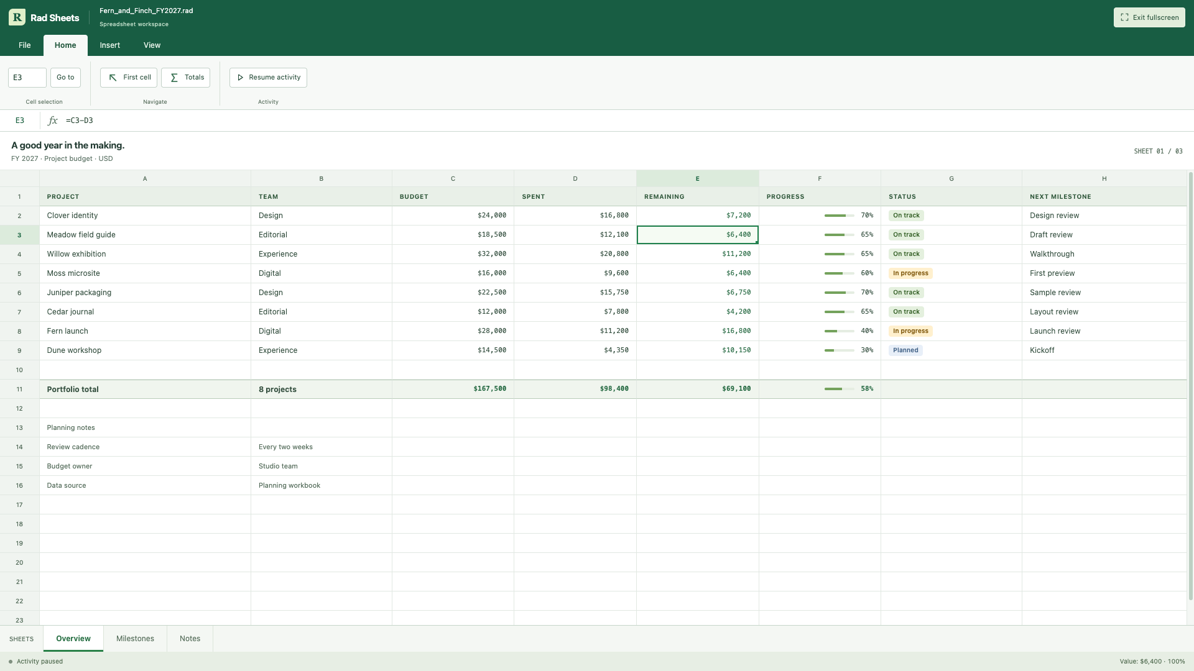
Task: Select the Planning workbook cell
Action: 322,485
